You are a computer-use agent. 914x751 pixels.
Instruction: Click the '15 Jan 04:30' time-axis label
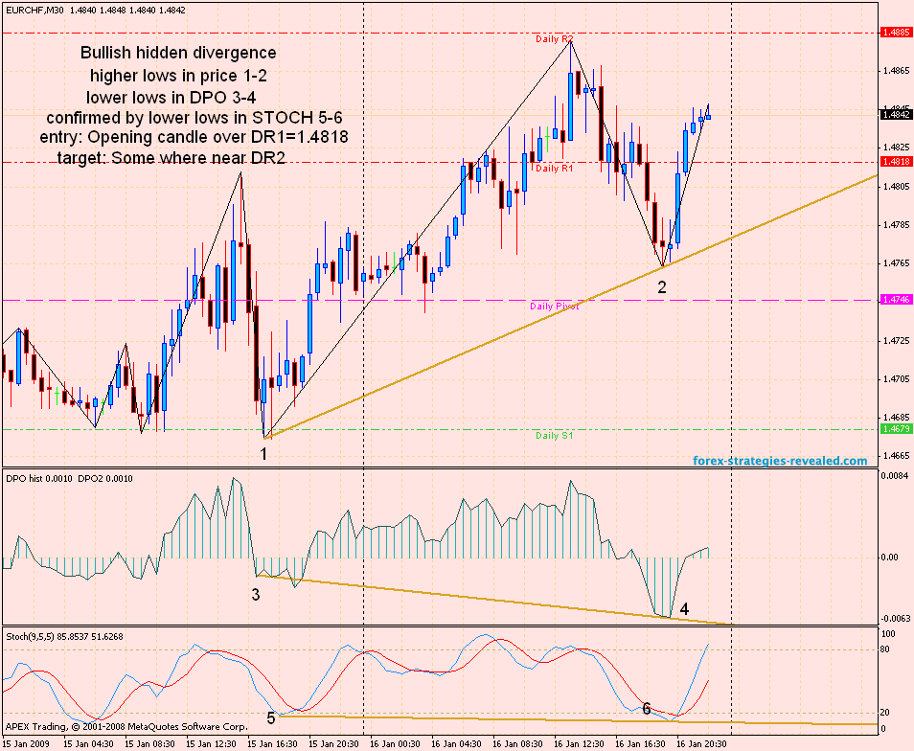tap(88, 744)
